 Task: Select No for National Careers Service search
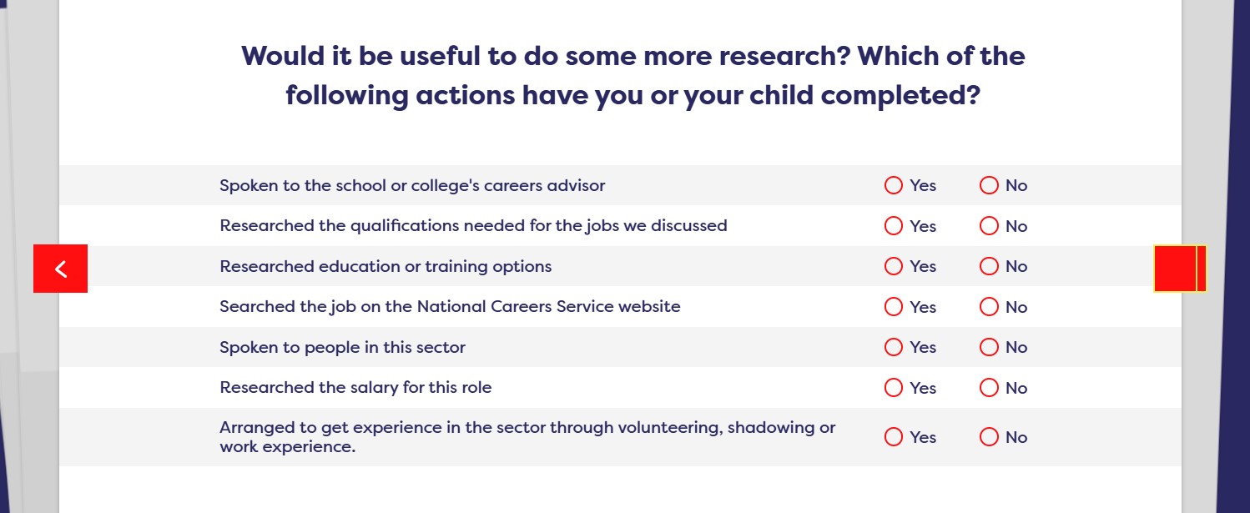point(989,307)
